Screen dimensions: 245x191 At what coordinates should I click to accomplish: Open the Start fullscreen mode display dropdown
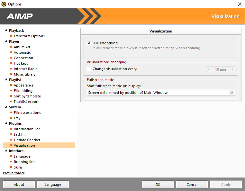point(231,93)
